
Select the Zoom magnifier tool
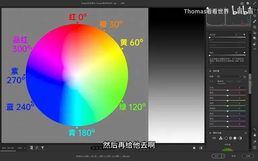click(255, 129)
